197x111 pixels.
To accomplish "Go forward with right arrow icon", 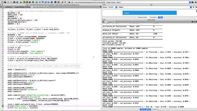I will (x=72, y=2).
